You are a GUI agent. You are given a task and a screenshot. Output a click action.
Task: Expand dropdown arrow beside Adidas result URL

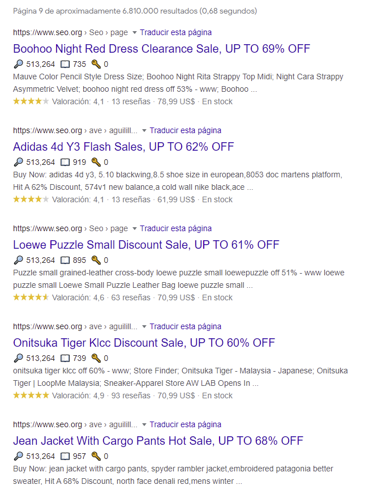(x=144, y=131)
